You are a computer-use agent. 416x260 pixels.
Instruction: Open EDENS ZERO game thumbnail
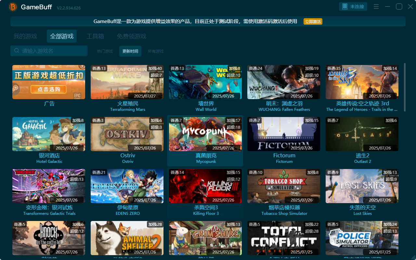click(127, 186)
